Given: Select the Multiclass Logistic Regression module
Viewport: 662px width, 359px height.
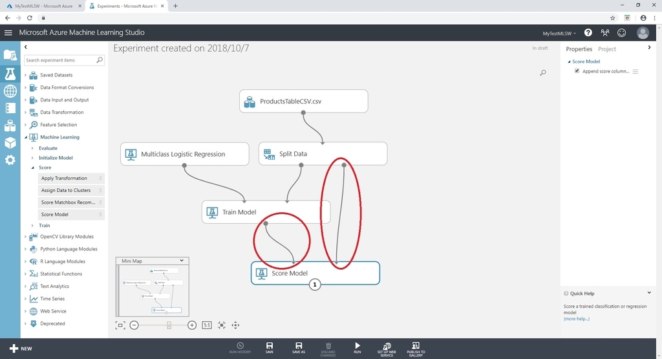Looking at the screenshot, I should pos(184,154).
